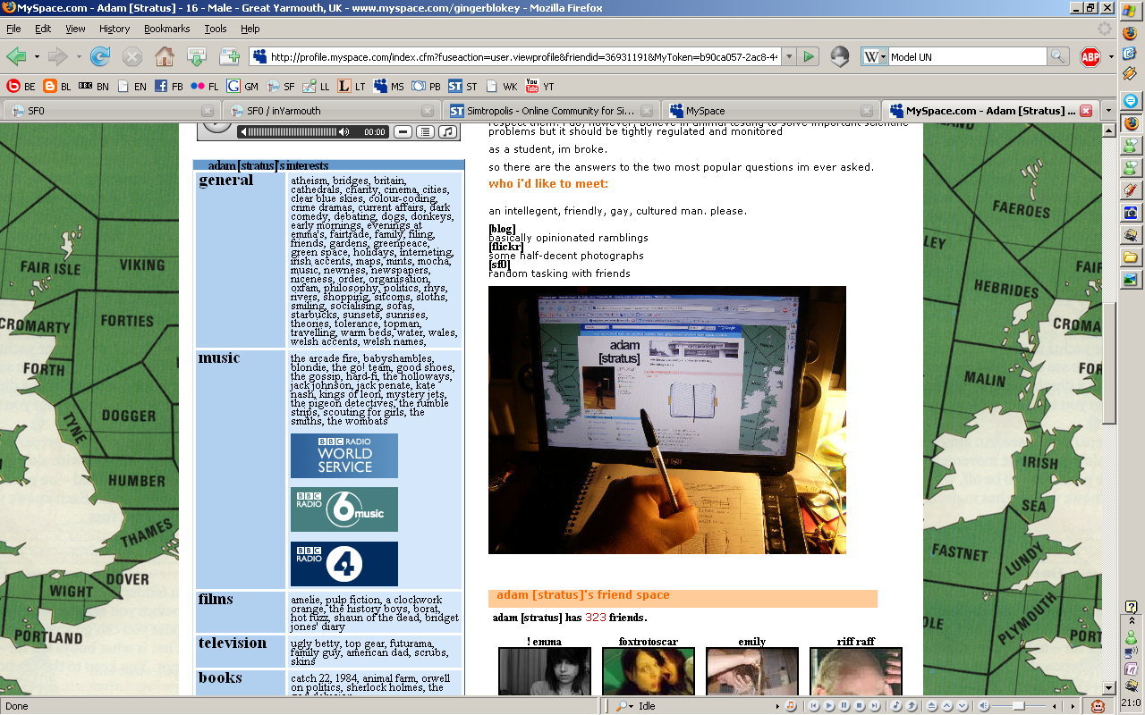Image resolution: width=1145 pixels, height=715 pixels.
Task: Open the FB Facebook bookmark
Action: 169,86
